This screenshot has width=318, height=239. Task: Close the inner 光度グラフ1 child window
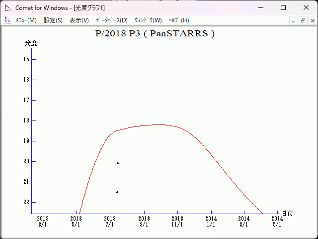point(312,20)
